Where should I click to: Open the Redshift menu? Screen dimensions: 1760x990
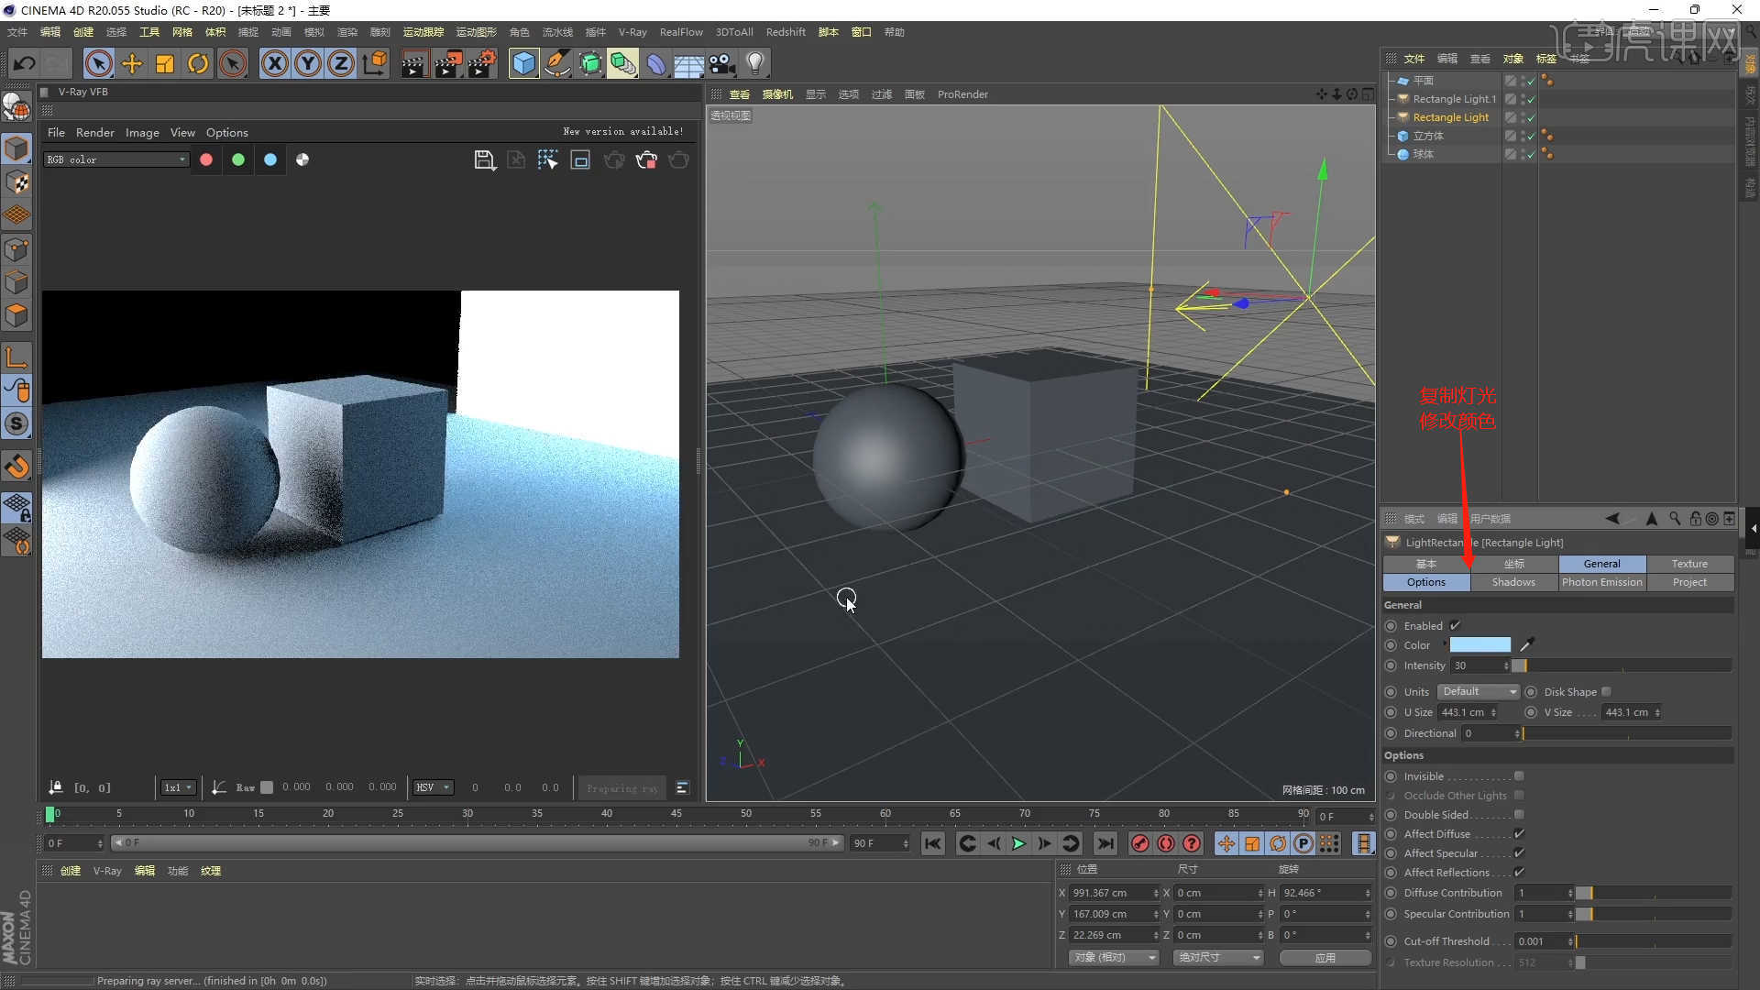(x=786, y=32)
